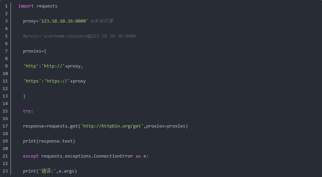Click line number 11 in the gutter
Image resolution: width=322 pixels, height=177 pixels.
(5, 81)
